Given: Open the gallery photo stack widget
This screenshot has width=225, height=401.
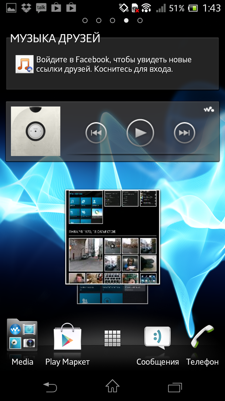Looking at the screenshot, I should 113,237.
